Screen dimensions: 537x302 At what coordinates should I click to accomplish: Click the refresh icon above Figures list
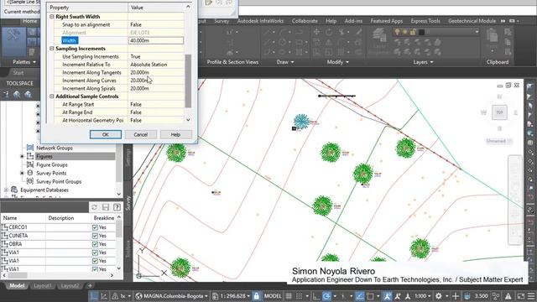pos(94,207)
